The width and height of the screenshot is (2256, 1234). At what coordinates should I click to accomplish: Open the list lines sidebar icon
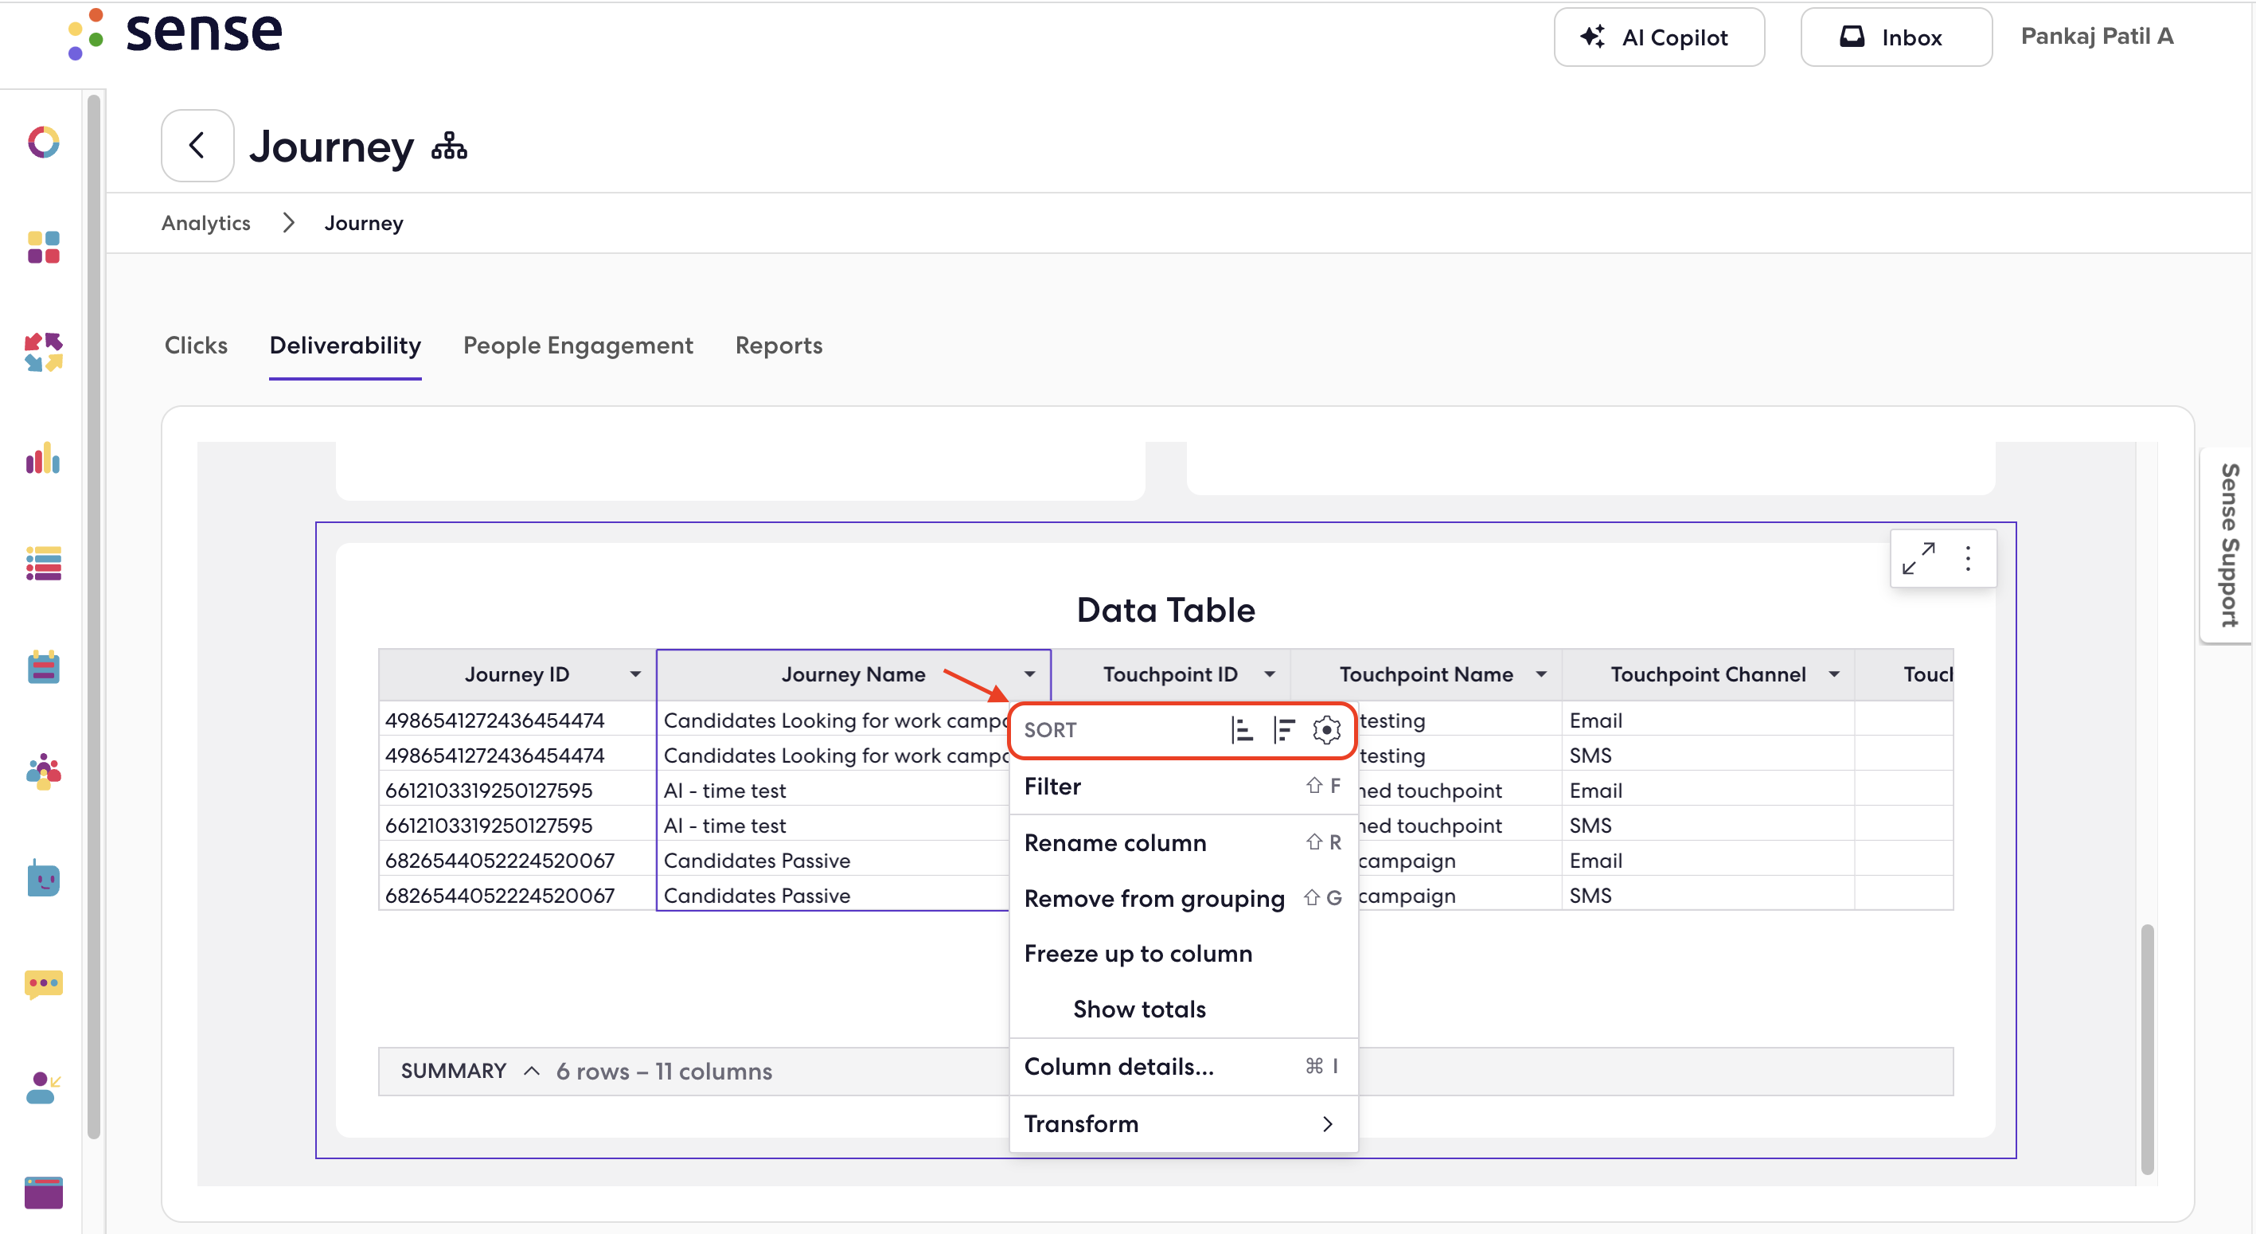[x=43, y=563]
